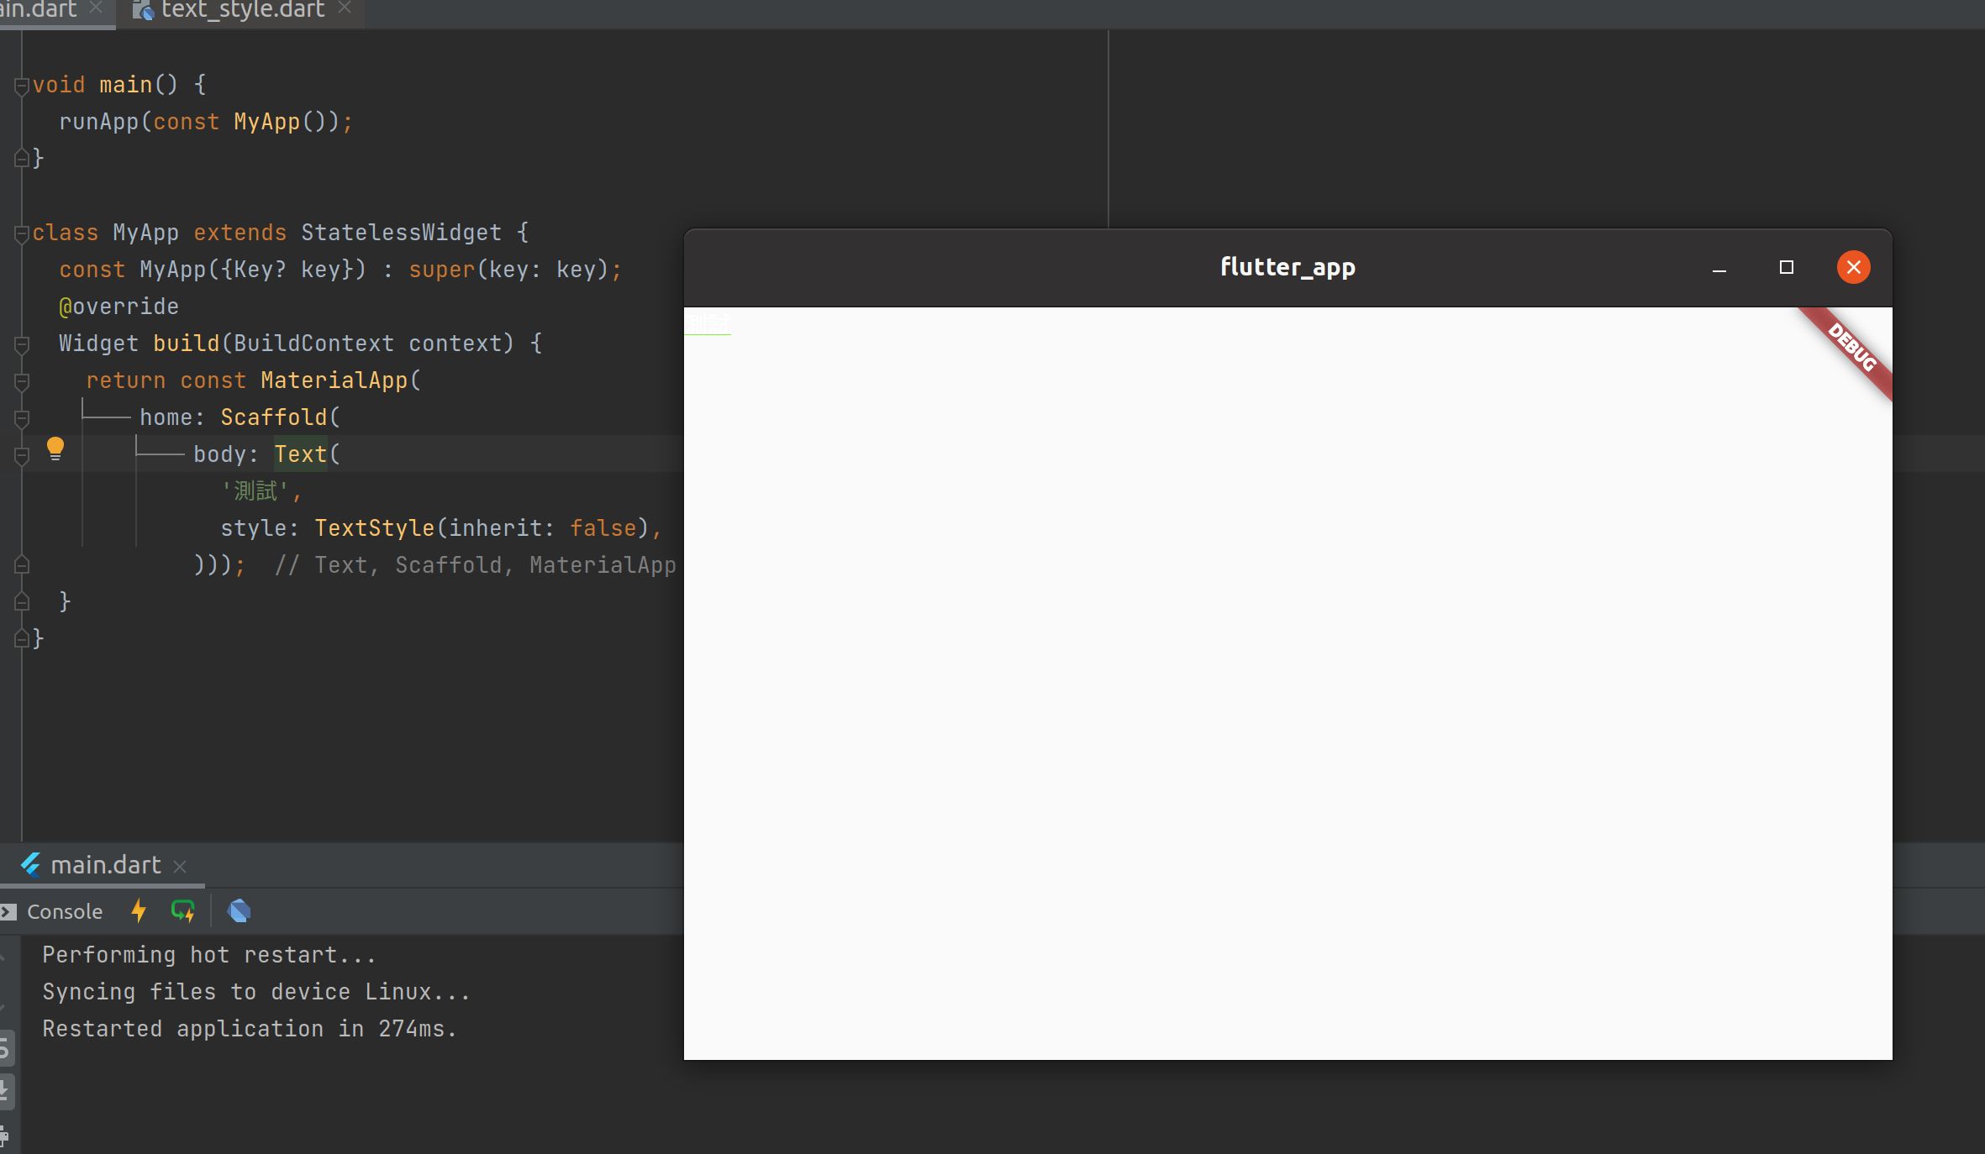Click the Flutter logo on the bottom main.dart tab
This screenshot has height=1154, width=1985.
pyautogui.click(x=31, y=865)
